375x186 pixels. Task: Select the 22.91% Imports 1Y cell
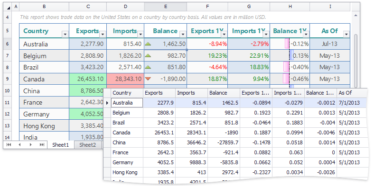249,55
